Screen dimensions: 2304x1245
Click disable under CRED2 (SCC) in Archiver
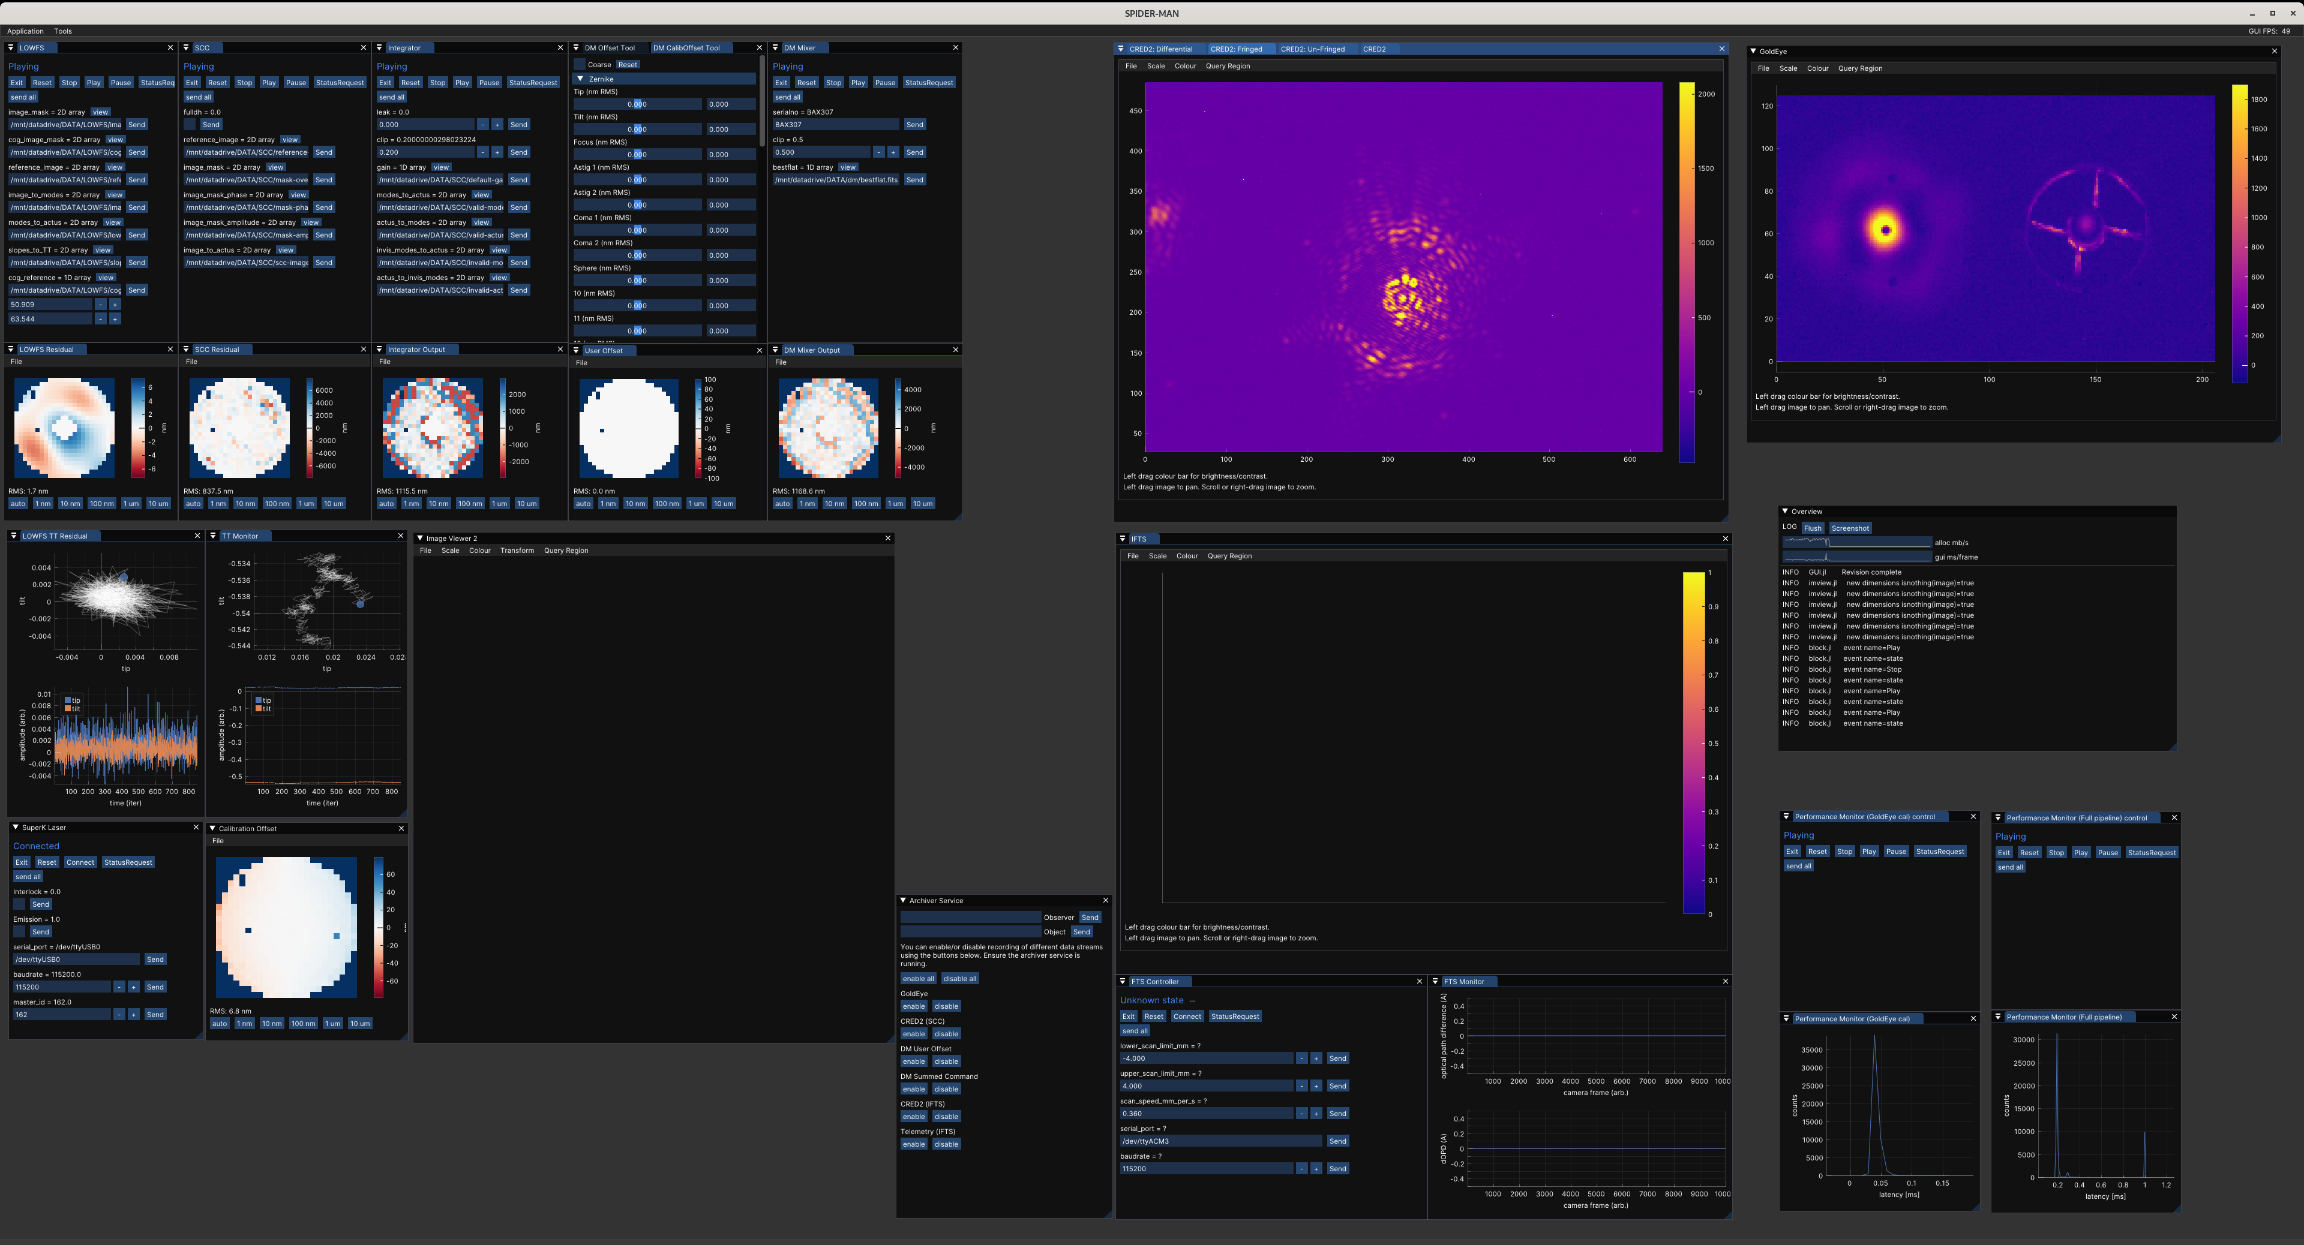pyautogui.click(x=946, y=1035)
